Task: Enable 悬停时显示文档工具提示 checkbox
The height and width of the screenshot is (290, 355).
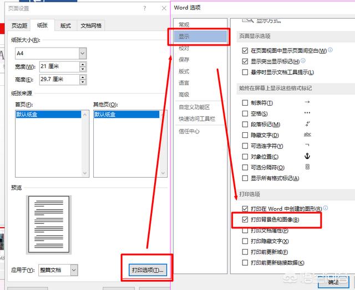Action: pos(245,72)
